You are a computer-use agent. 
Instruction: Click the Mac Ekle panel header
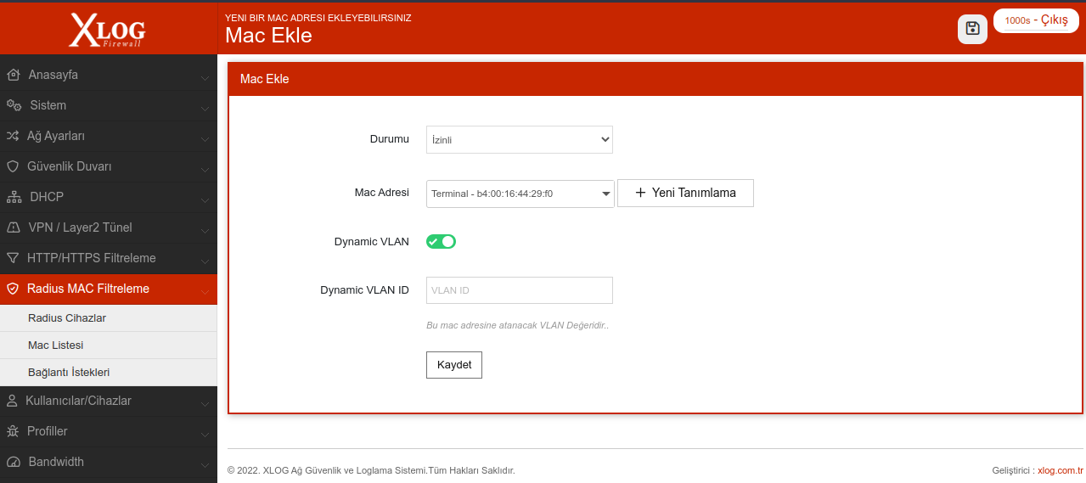pos(656,79)
